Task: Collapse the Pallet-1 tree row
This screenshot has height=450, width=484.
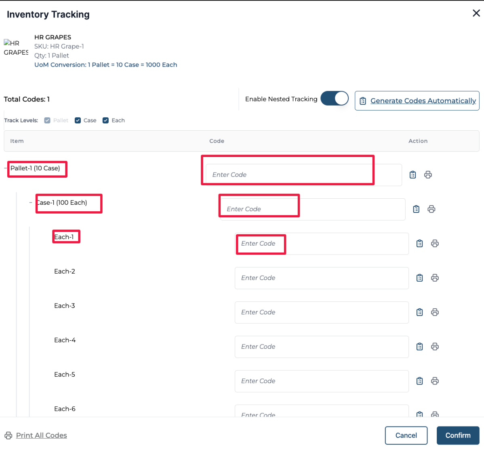Action: (x=6, y=168)
